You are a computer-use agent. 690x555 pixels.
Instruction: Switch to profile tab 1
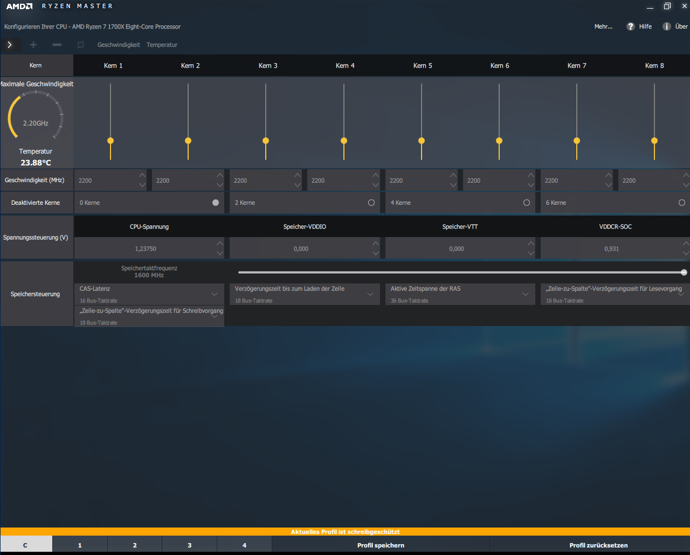click(80, 545)
